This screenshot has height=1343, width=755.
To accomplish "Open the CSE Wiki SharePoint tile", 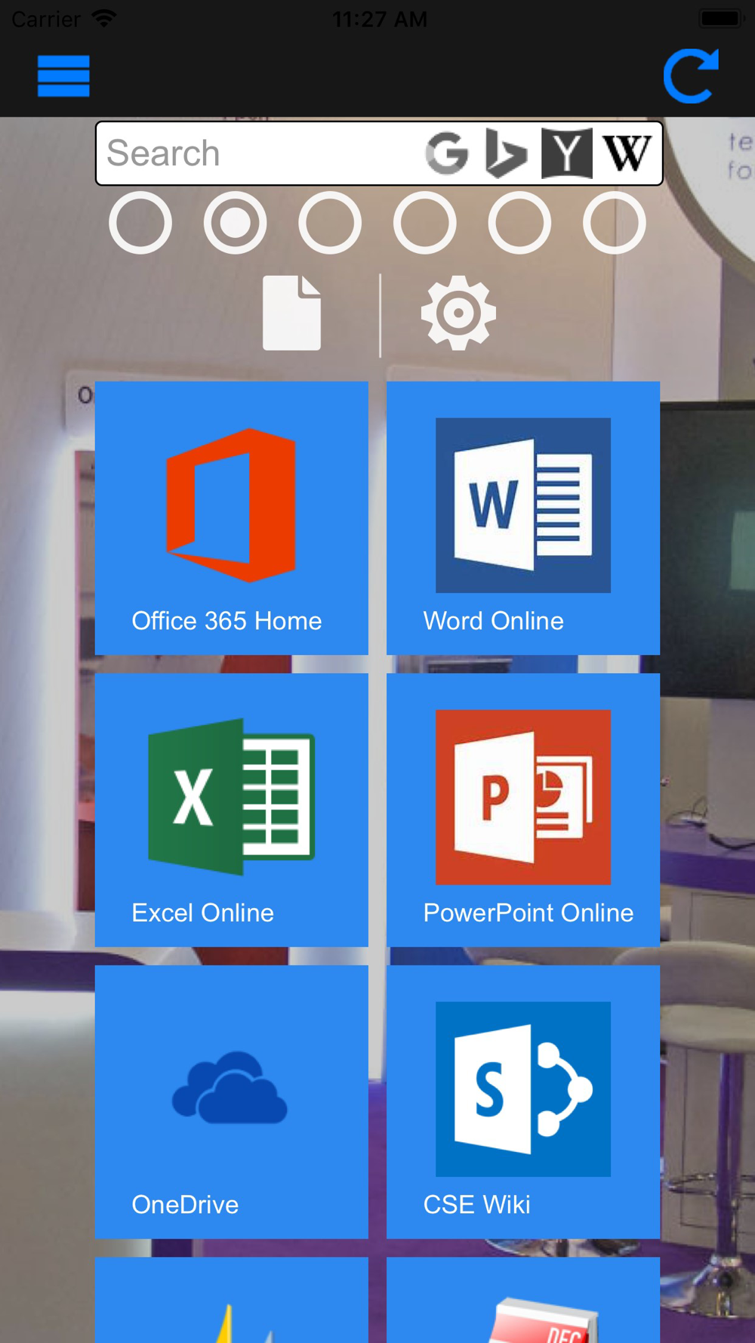I will click(523, 1102).
